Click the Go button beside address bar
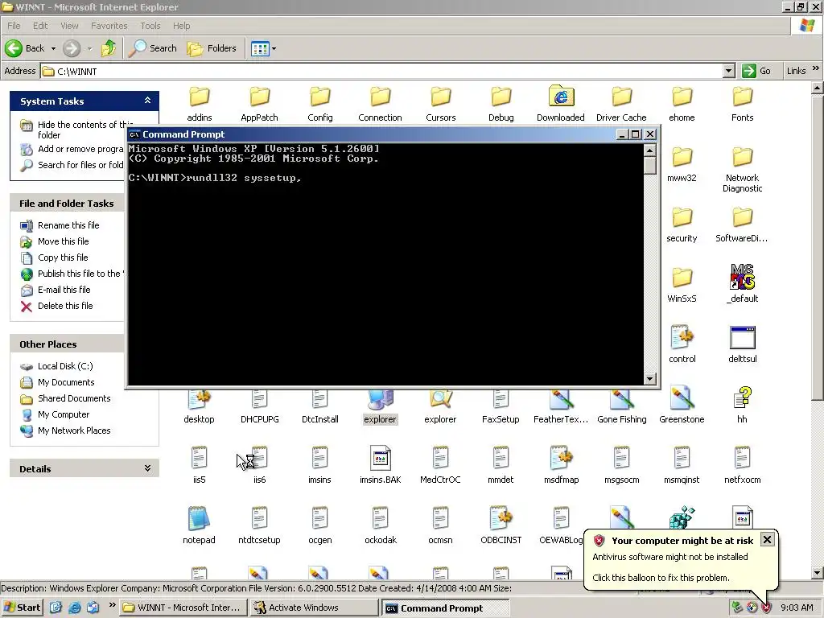Viewport: 824px width, 618px height. 756,71
